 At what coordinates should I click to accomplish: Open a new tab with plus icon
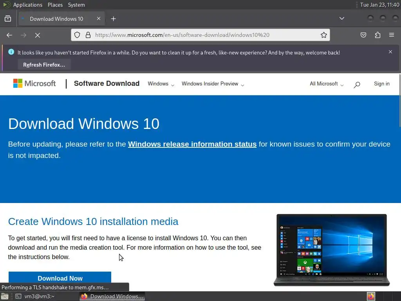(113, 19)
